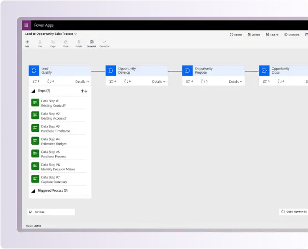Select Data Step #4 icon Estimated Budget

tap(35, 141)
